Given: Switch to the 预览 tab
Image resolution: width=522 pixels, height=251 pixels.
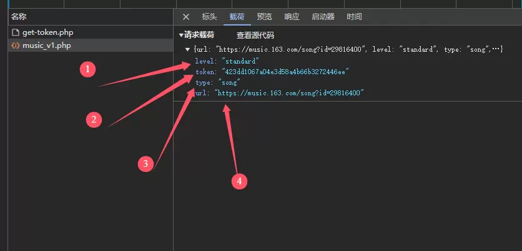Looking at the screenshot, I should [264, 17].
